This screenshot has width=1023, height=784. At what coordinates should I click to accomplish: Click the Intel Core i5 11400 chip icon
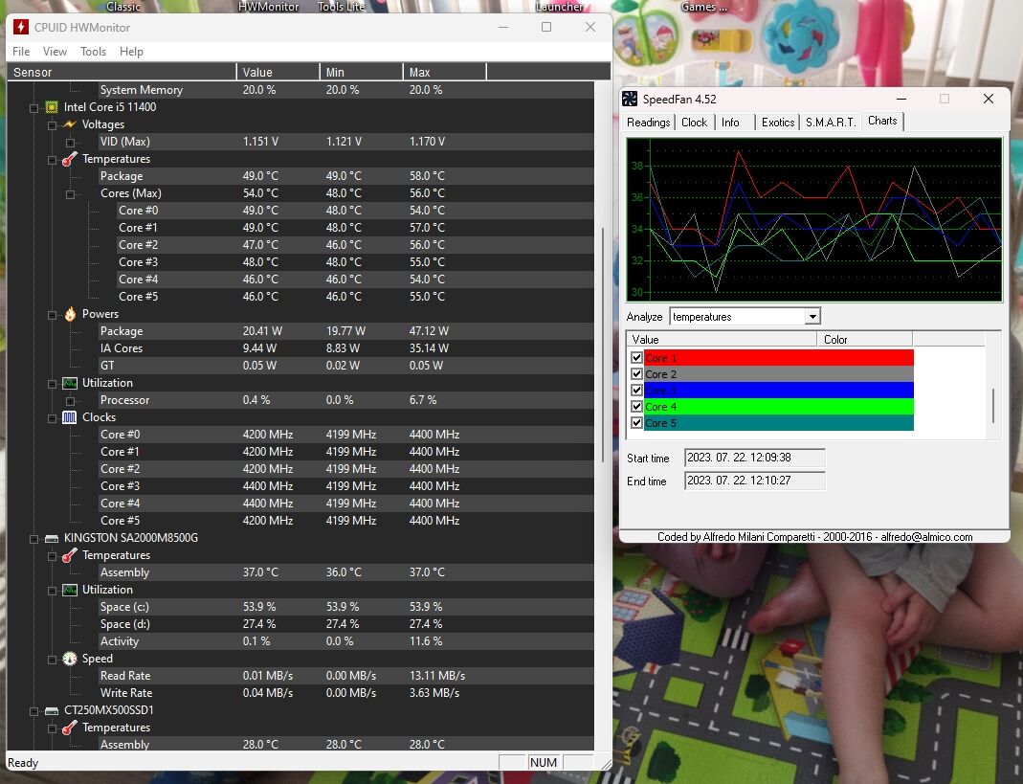(52, 107)
